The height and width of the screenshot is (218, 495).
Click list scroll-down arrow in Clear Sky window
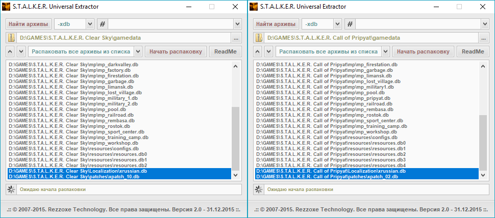tap(235, 175)
